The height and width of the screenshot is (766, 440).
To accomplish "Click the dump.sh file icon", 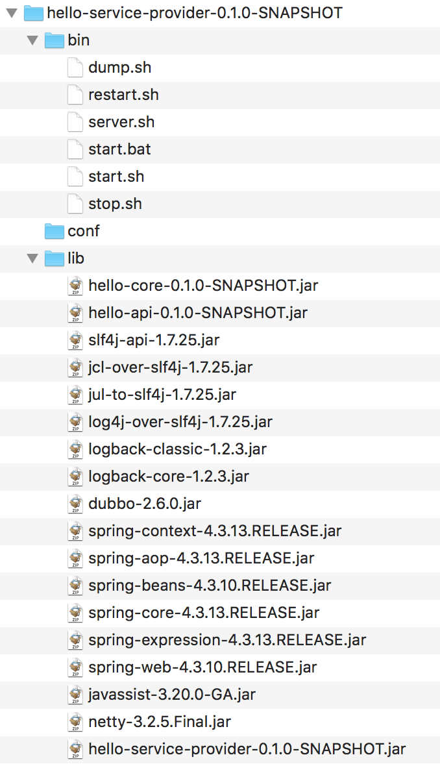I will [x=75, y=68].
